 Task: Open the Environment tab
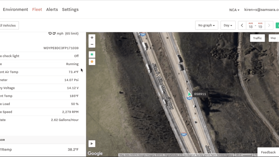click(x=16, y=9)
